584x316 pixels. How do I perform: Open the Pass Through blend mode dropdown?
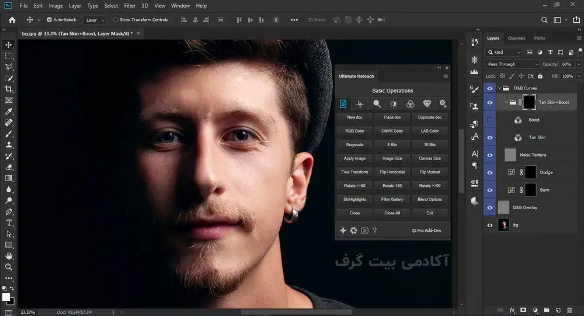513,64
